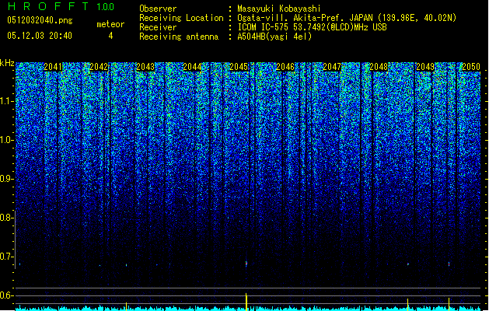489x311 pixels.
Task: Click the 2046 time marker
Action: pos(285,67)
